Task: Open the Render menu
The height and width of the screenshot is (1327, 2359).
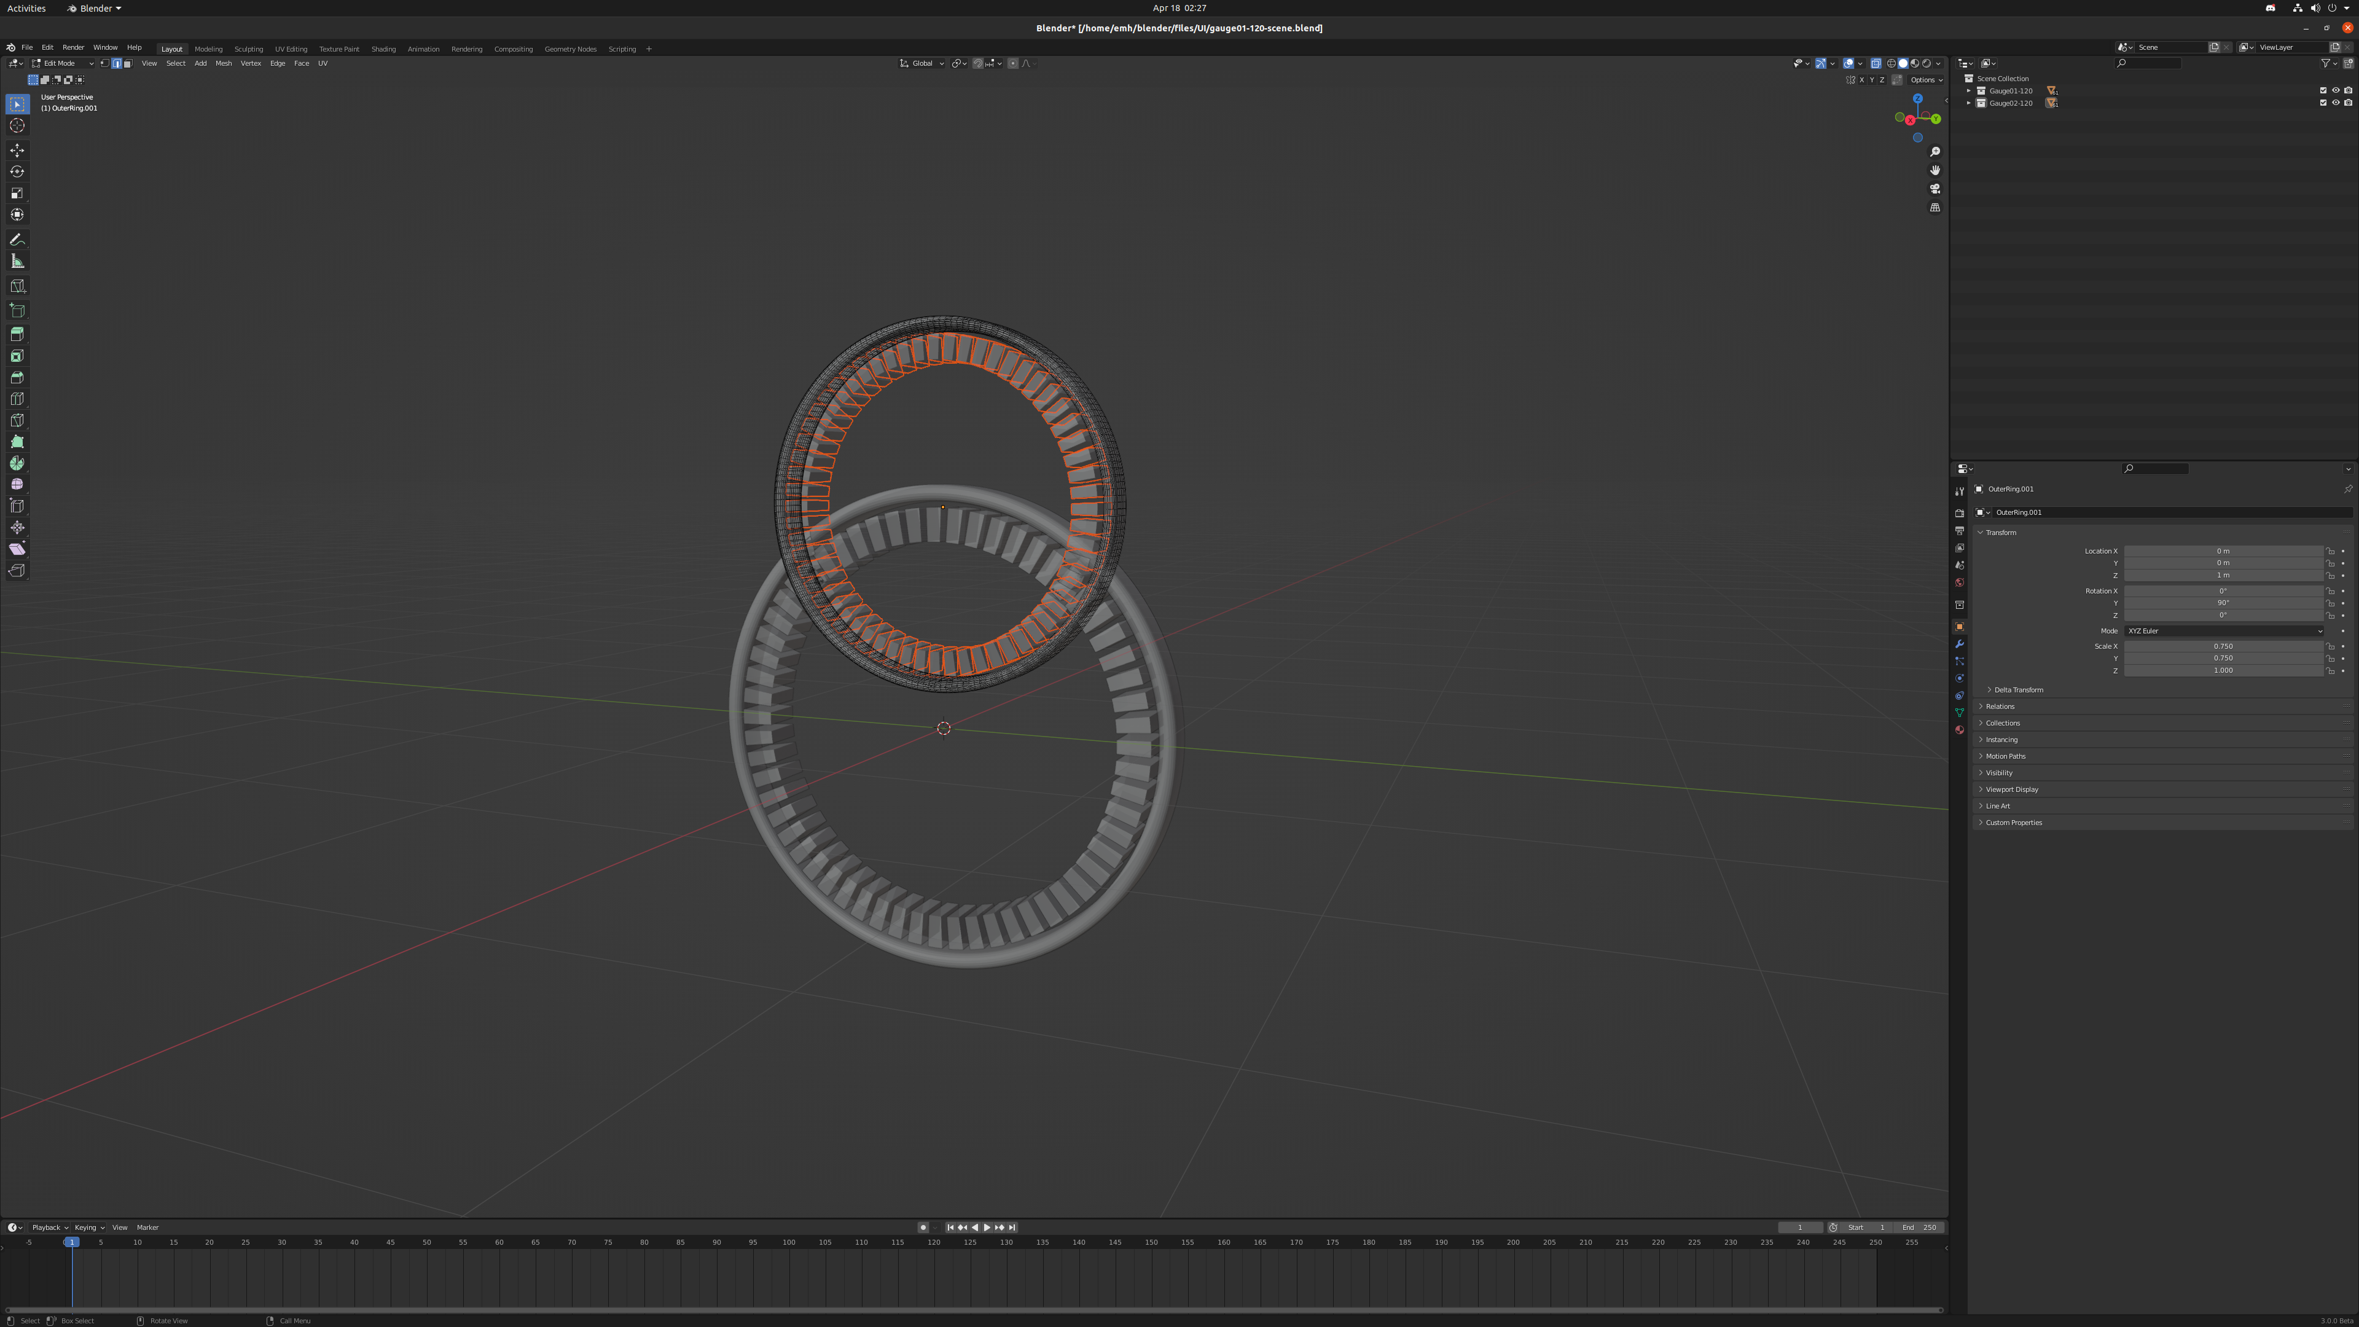Action: [73, 48]
